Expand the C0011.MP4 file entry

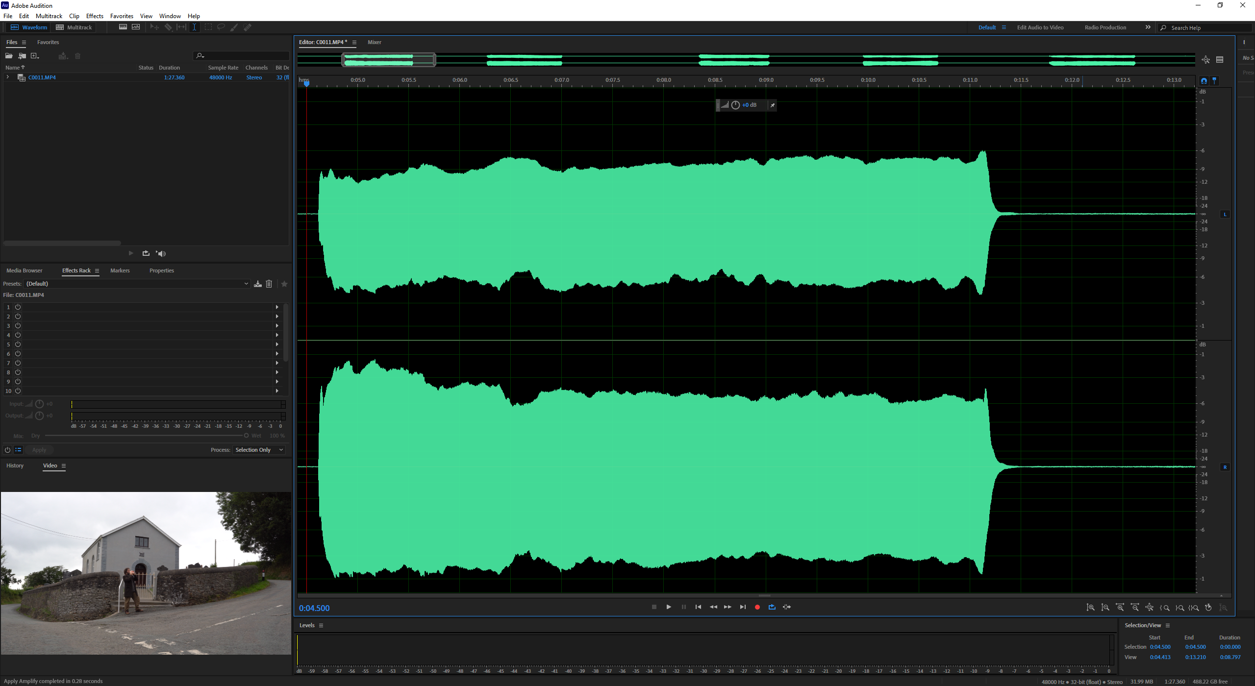[x=8, y=77]
